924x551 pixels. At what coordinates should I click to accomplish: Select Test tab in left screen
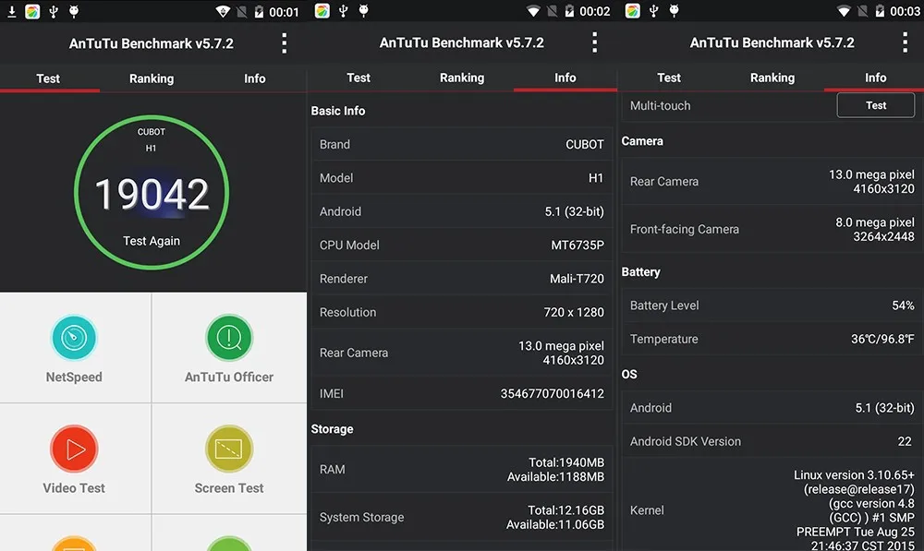click(x=48, y=78)
